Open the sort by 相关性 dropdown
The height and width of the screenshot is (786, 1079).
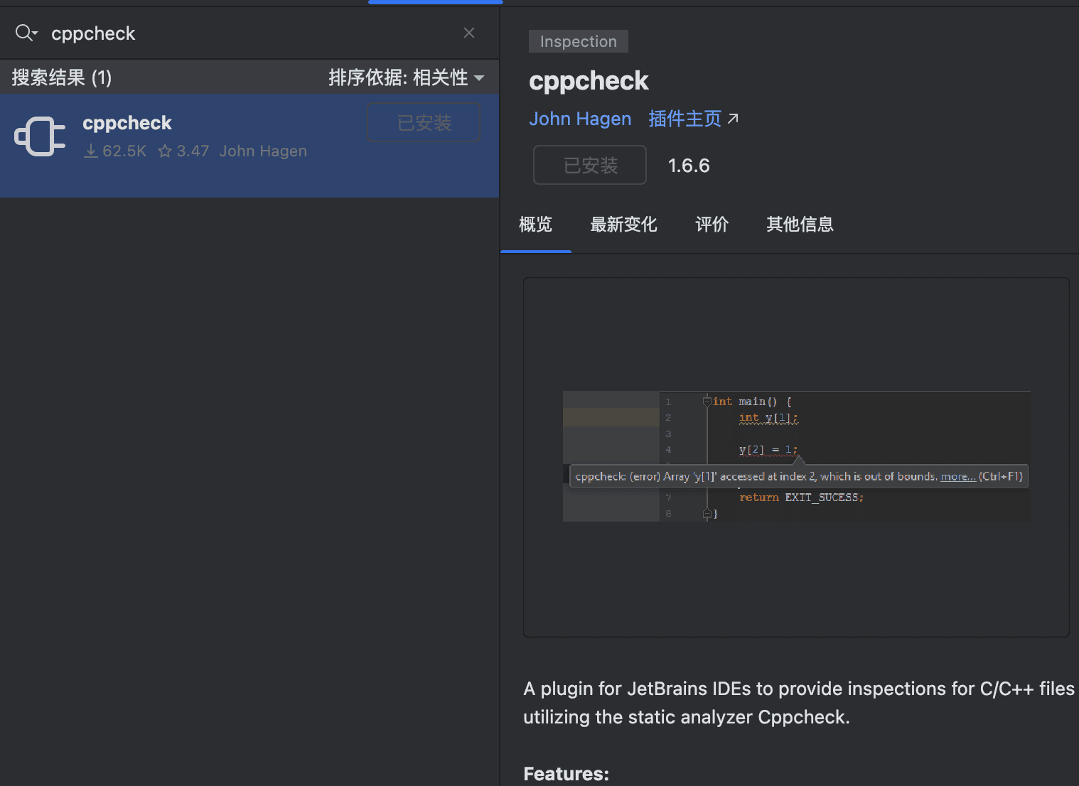(x=406, y=77)
